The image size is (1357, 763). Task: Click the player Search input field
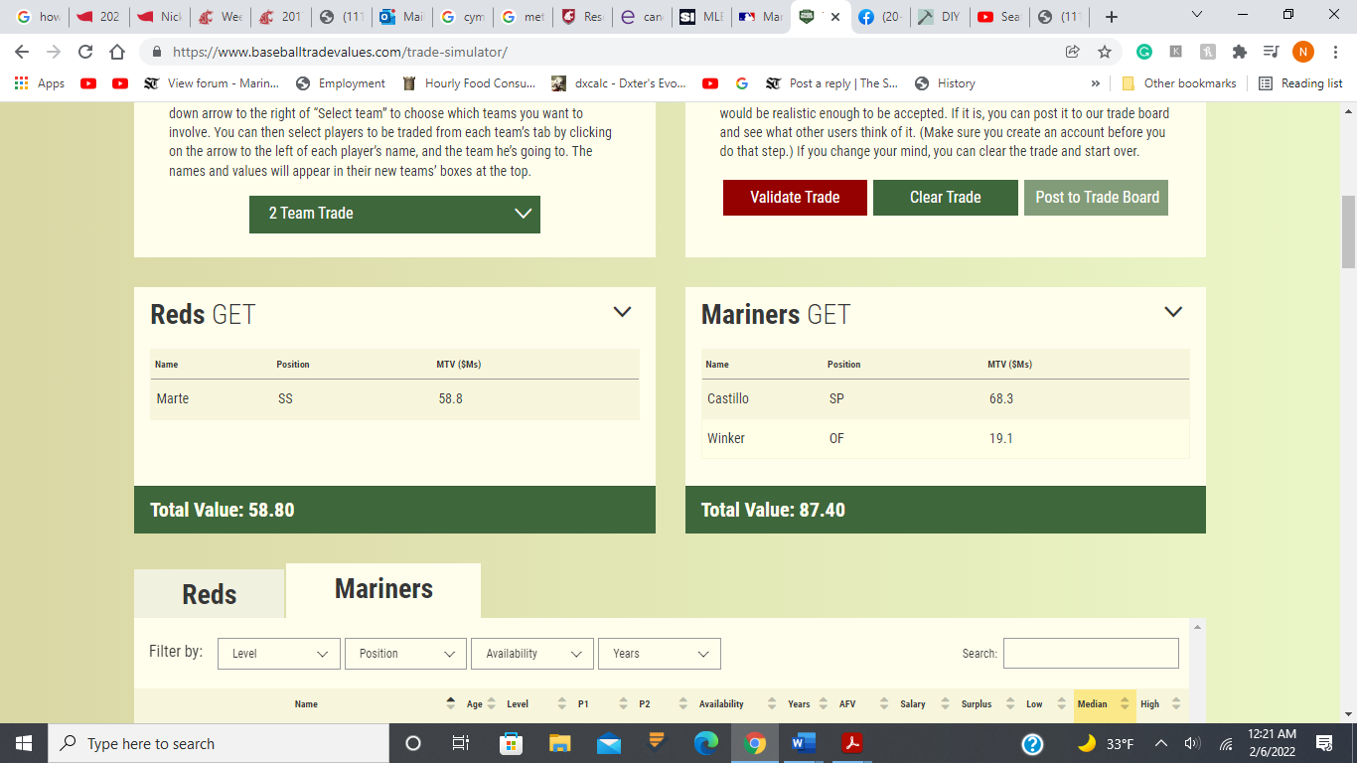[x=1091, y=654]
